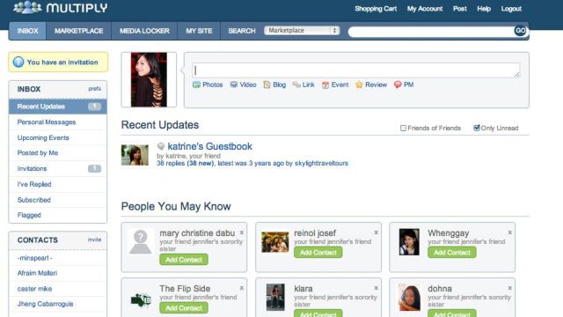563x317 pixels.
Task: Click the Multiply logo
Action: click(x=61, y=8)
